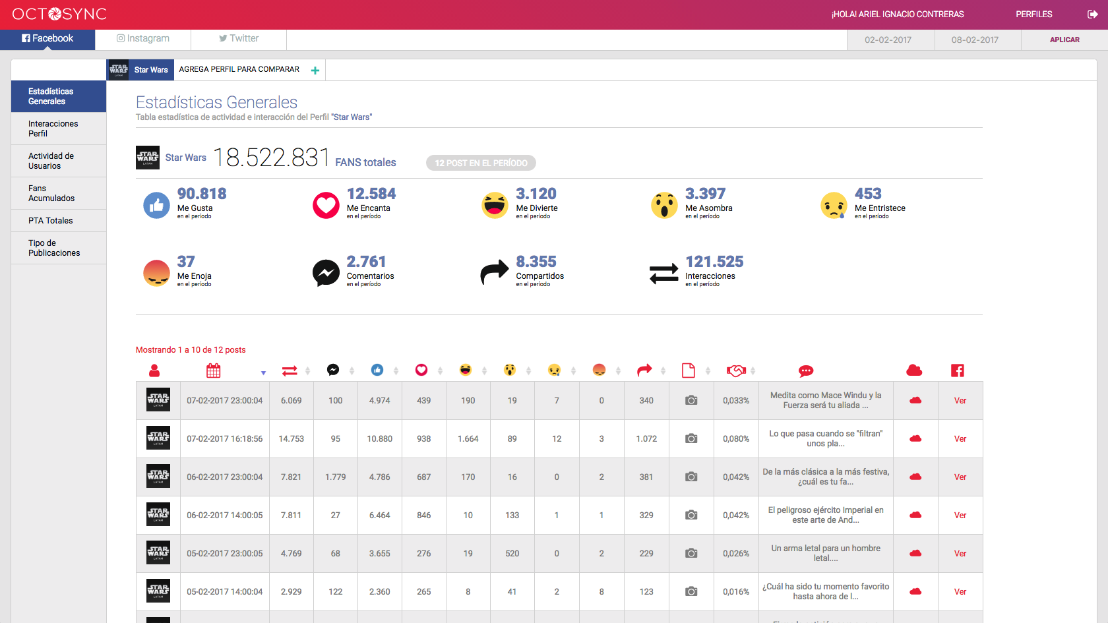The image size is (1108, 623).
Task: Click the start date field 02-02-2017
Action: pos(888,40)
